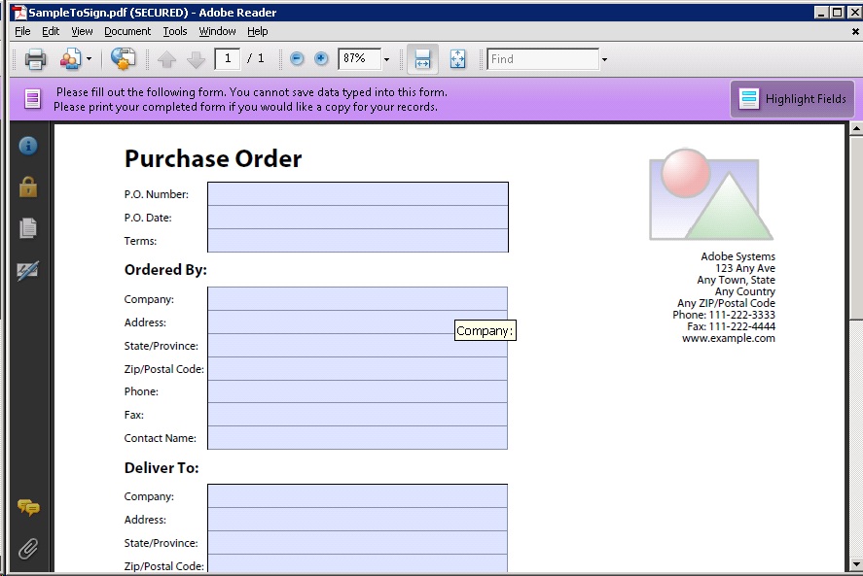Screen dimensions: 863x576
Task: Toggle Fit Page view mode
Action: tap(457, 59)
